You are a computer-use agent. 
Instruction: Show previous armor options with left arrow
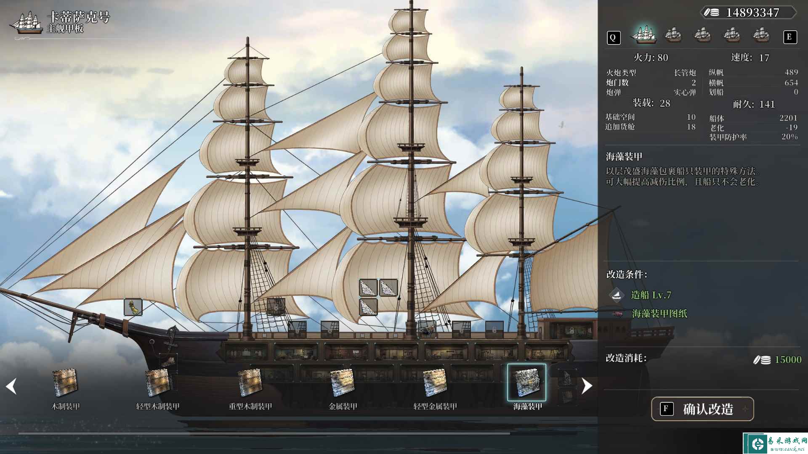11,386
